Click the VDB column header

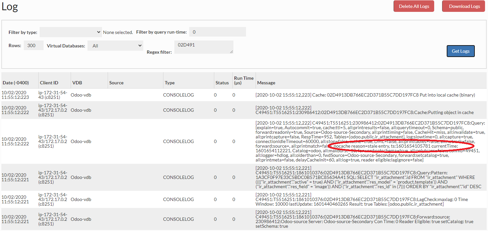point(77,83)
